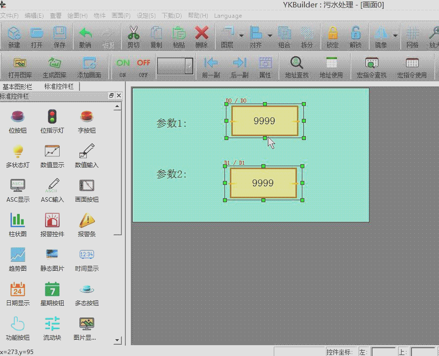Click the 剪切 (cut) scissors icon

pyautogui.click(x=133, y=34)
